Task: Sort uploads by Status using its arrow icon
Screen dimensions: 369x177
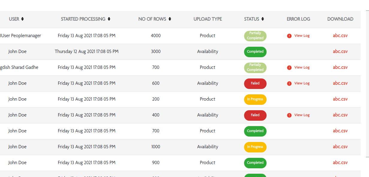Action: [263, 19]
